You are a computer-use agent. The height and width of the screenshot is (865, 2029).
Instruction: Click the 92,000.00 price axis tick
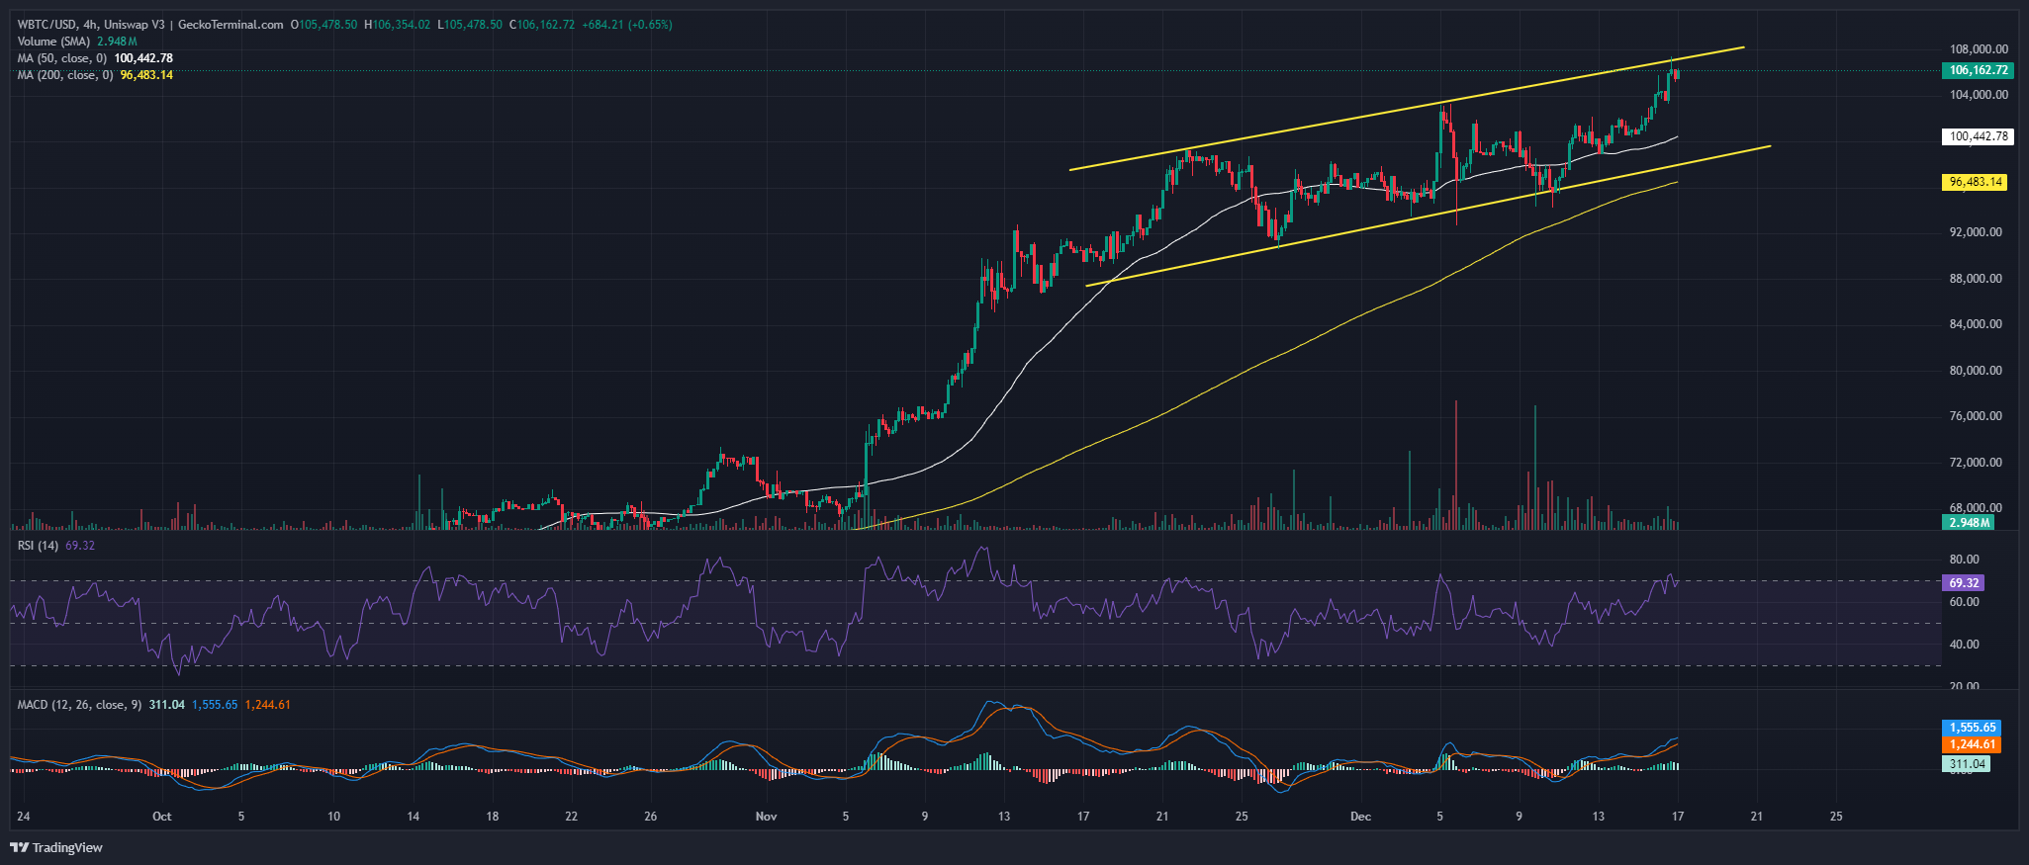click(1976, 232)
